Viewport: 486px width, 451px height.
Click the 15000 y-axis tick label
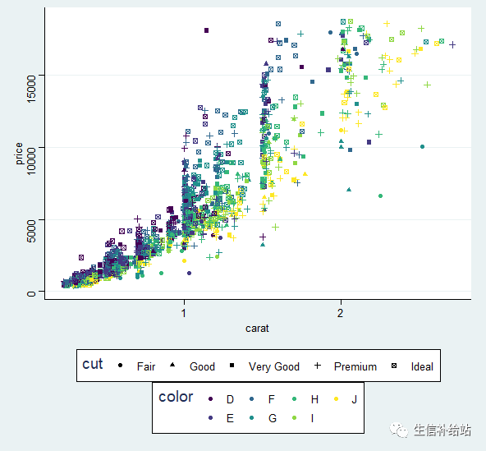pos(31,89)
